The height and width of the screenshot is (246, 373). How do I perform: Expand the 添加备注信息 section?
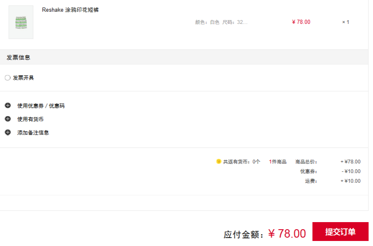click(x=33, y=132)
